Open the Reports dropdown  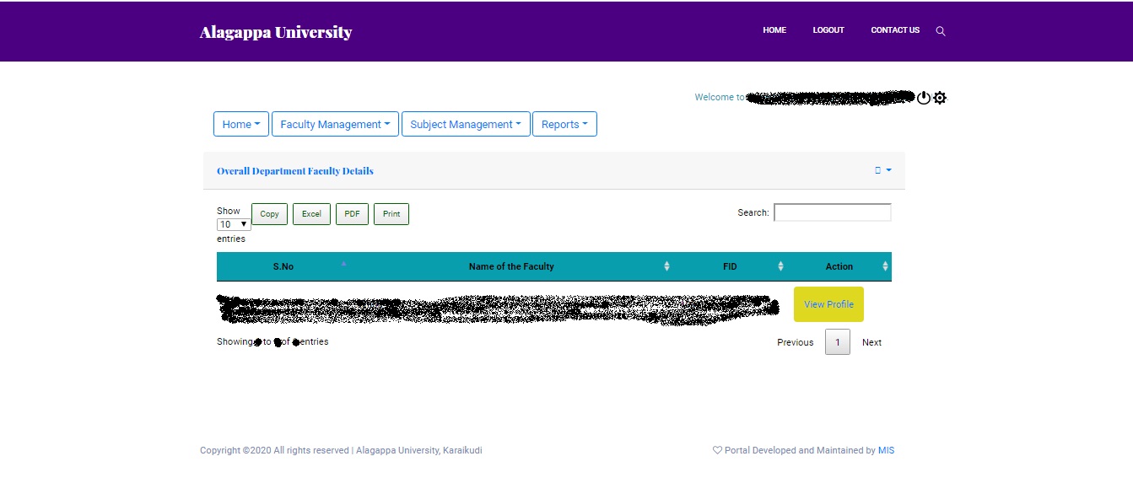(x=564, y=124)
